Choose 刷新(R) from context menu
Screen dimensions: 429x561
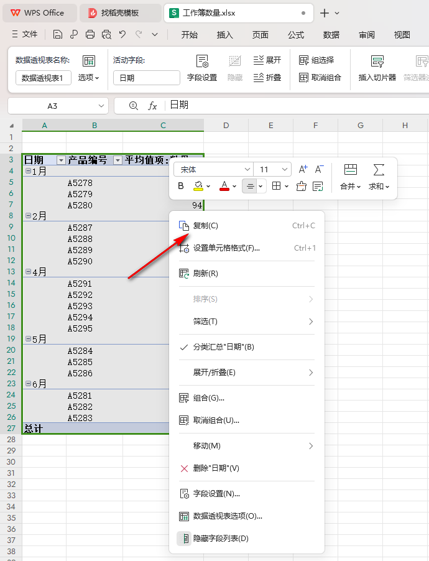pyautogui.click(x=247, y=274)
